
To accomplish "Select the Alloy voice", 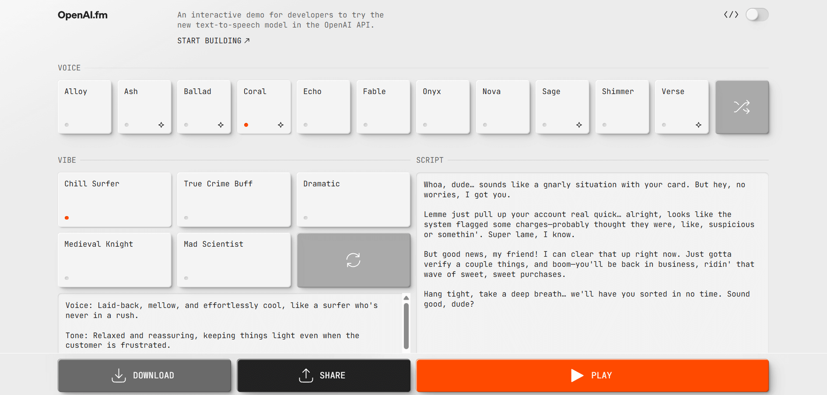I will 84,107.
